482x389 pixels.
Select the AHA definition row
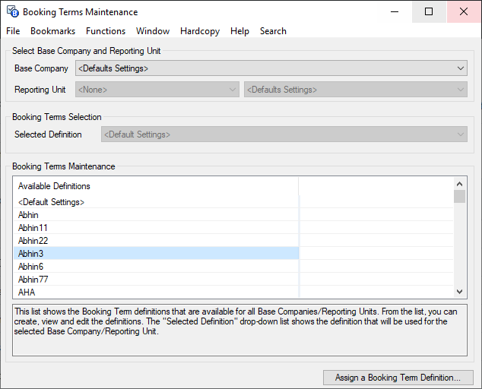pyautogui.click(x=27, y=293)
